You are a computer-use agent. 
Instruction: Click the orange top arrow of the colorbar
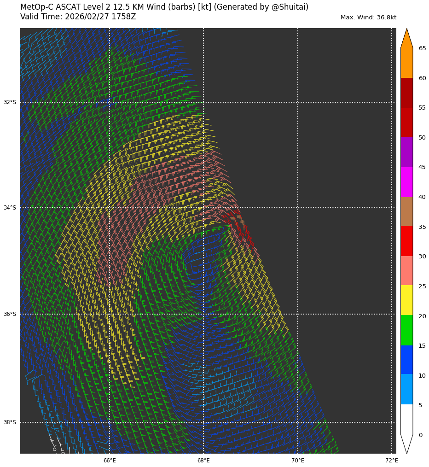(406, 39)
